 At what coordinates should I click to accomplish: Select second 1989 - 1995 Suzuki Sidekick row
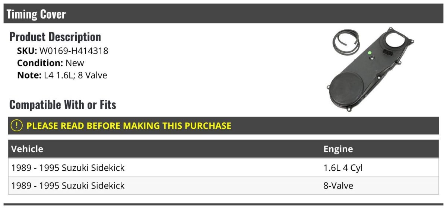coord(223,185)
